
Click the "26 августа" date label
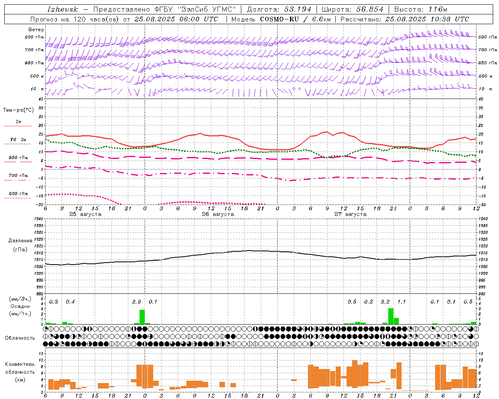click(x=218, y=214)
